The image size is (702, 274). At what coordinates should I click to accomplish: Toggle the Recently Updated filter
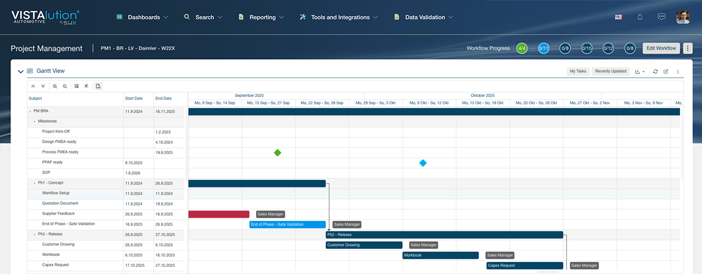coord(610,71)
